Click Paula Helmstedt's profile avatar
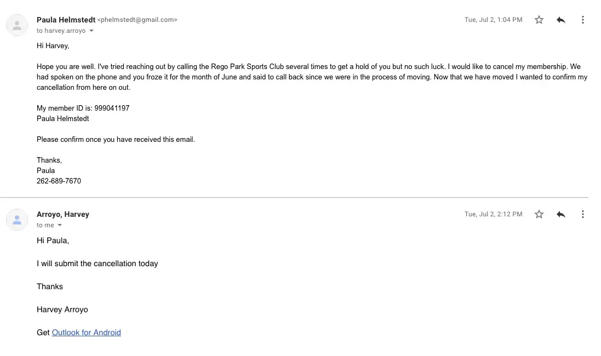Image resolution: width=601 pixels, height=356 pixels. [x=17, y=25]
